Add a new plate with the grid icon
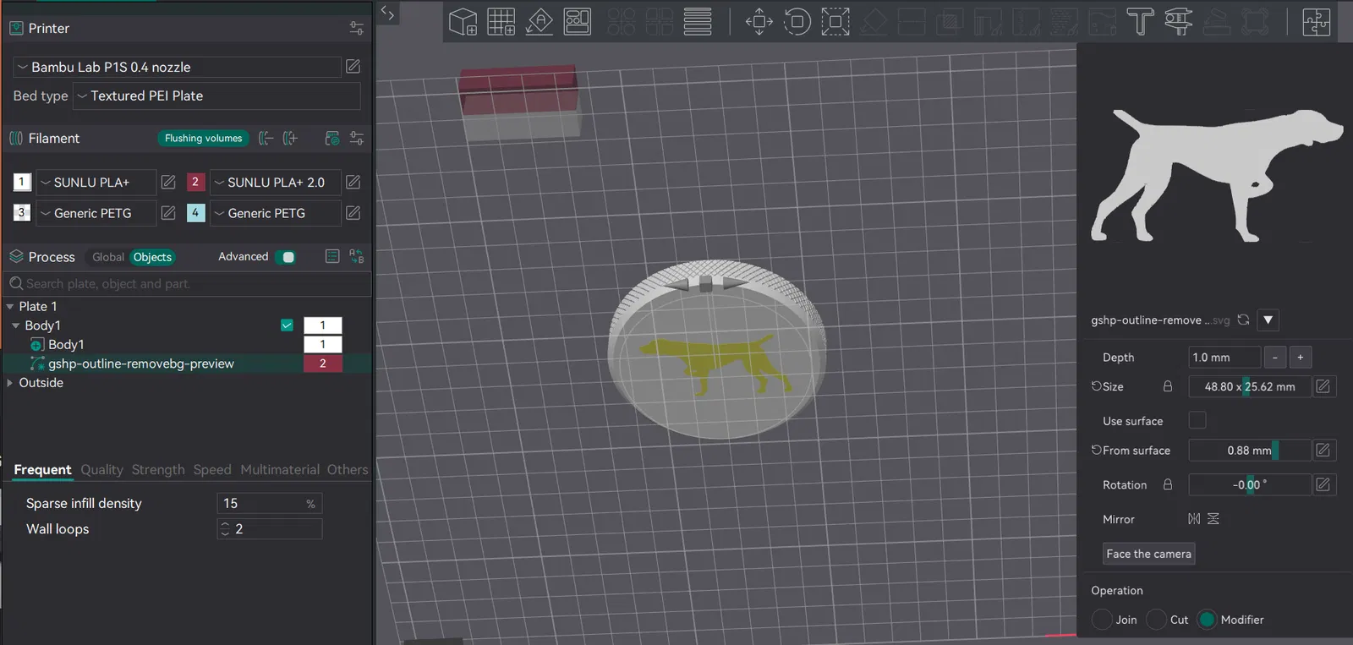 click(501, 21)
